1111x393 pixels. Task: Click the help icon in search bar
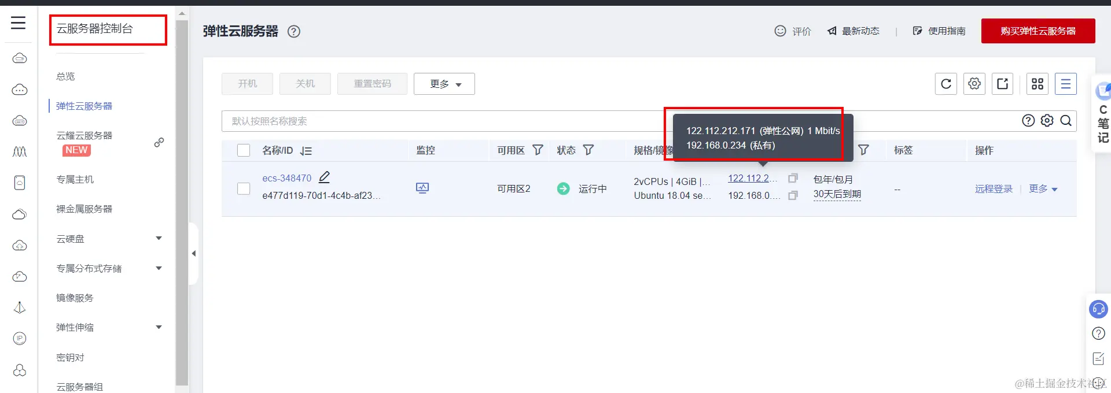click(x=1028, y=120)
